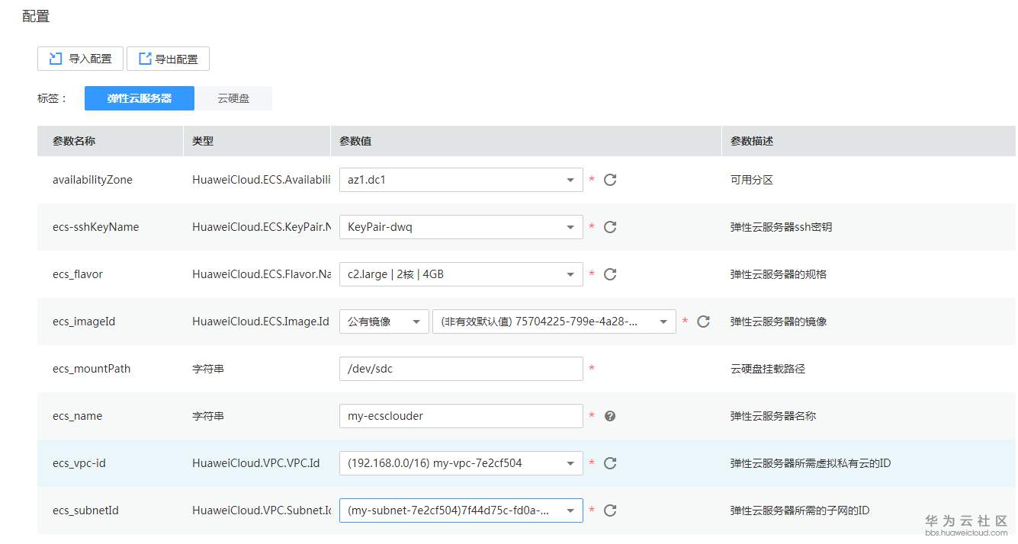Switch to the 云硬盘 tab

pyautogui.click(x=233, y=98)
